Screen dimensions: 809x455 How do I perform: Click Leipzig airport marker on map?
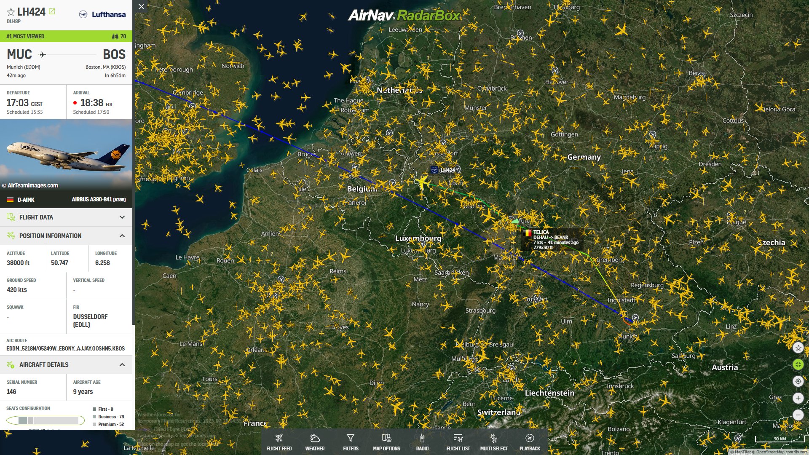[x=653, y=134]
